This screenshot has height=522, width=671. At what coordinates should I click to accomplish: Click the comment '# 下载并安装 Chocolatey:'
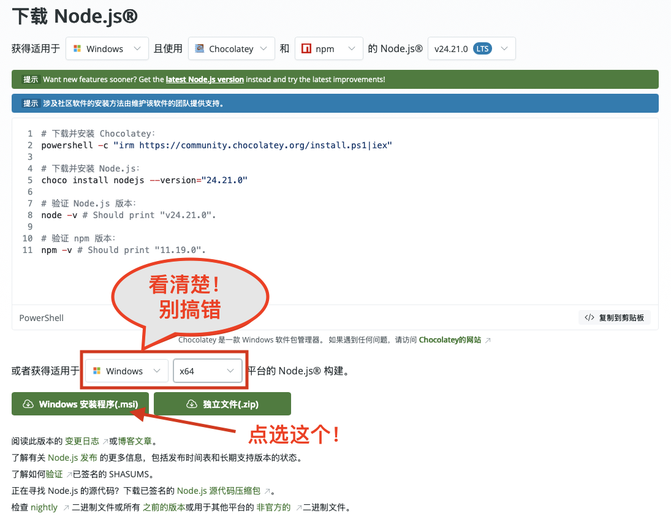[x=98, y=134]
